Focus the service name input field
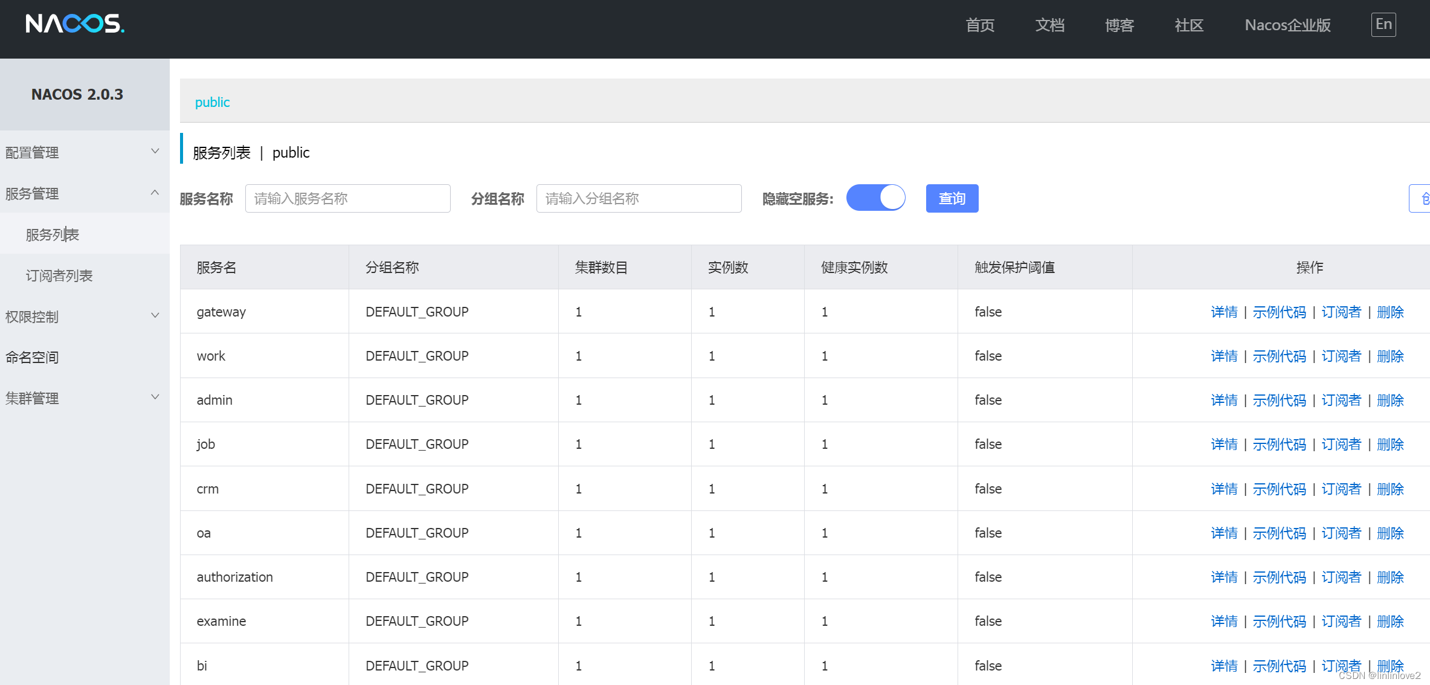 click(x=347, y=198)
